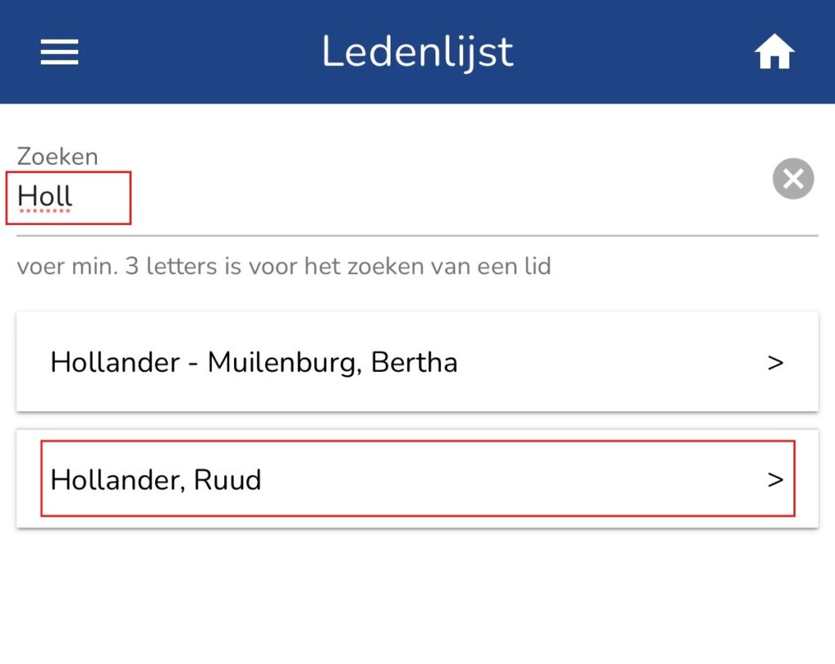Open Hollander - Muilenburg, Bertha member entry
This screenshot has height=664, width=835.
coord(254,362)
